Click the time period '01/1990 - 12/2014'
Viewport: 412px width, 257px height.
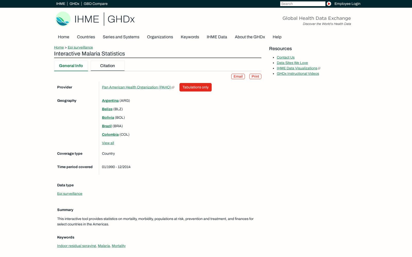tap(116, 167)
